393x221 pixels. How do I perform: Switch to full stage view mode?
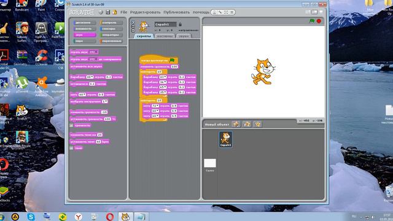click(x=314, y=12)
